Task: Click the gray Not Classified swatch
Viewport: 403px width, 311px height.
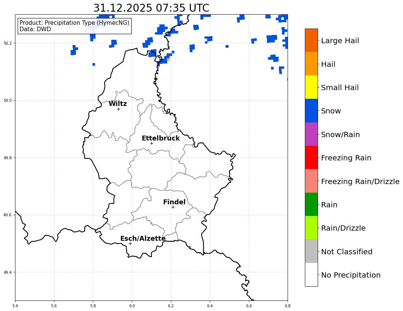Action: click(x=311, y=251)
